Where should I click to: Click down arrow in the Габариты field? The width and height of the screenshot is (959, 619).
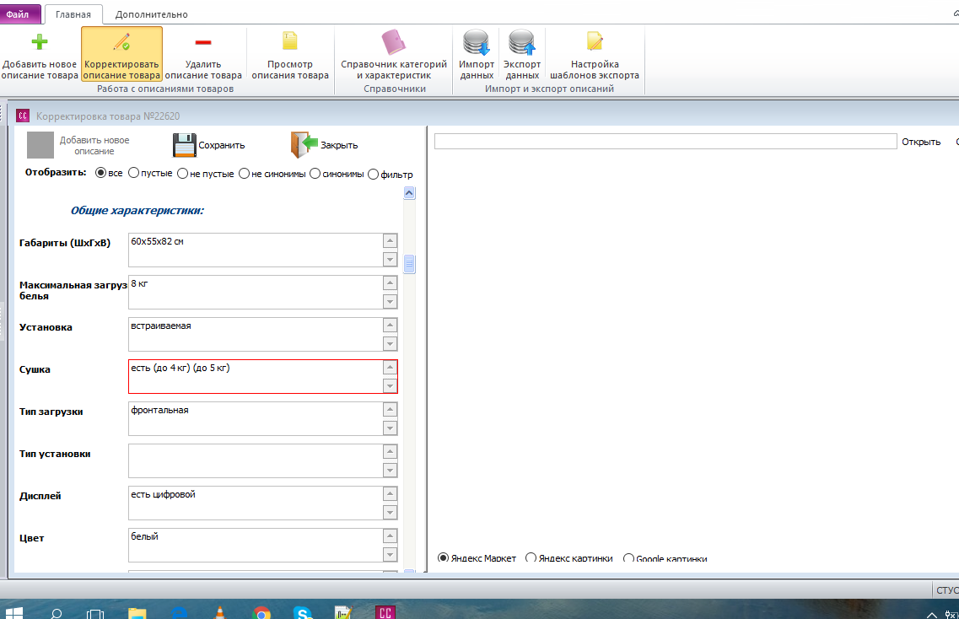point(390,260)
